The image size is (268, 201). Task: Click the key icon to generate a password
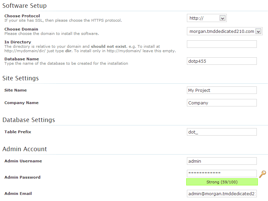[263, 174]
